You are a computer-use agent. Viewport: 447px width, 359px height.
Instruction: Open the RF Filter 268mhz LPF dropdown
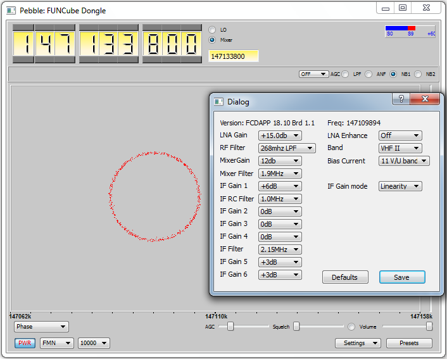tap(287, 148)
